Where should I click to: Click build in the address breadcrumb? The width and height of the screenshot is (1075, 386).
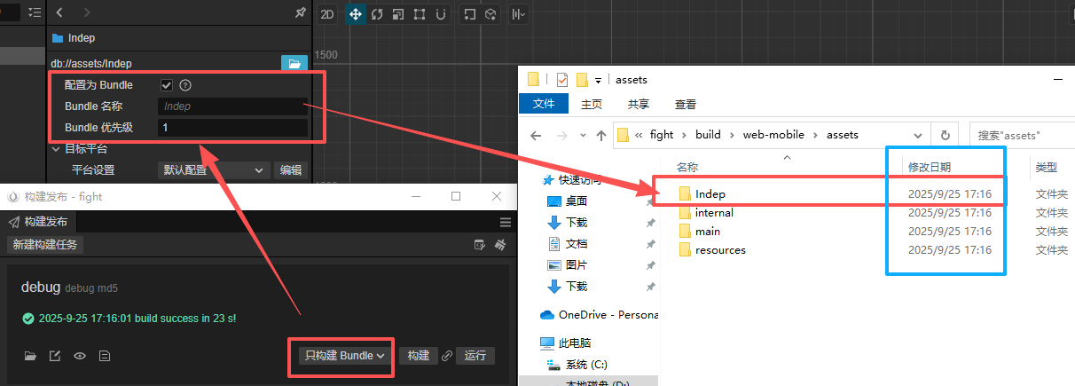(x=708, y=135)
